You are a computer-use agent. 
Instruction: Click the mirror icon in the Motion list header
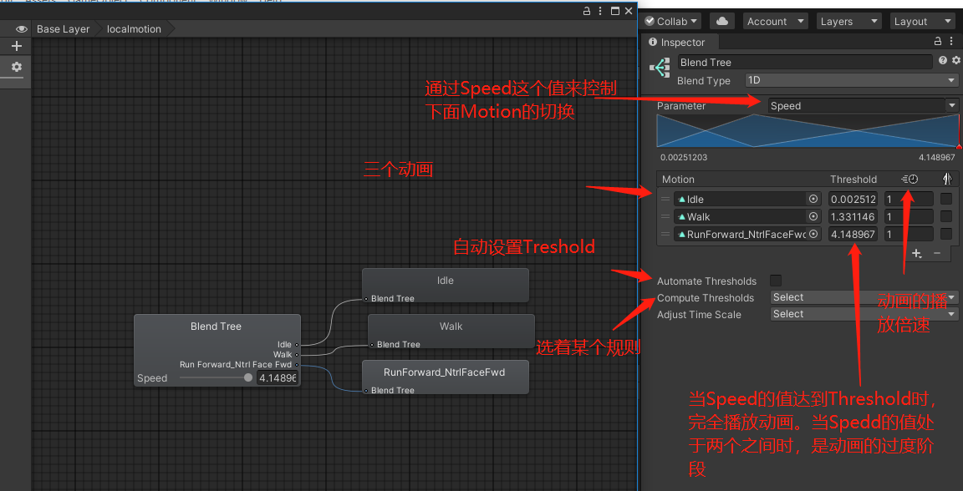[x=948, y=178]
